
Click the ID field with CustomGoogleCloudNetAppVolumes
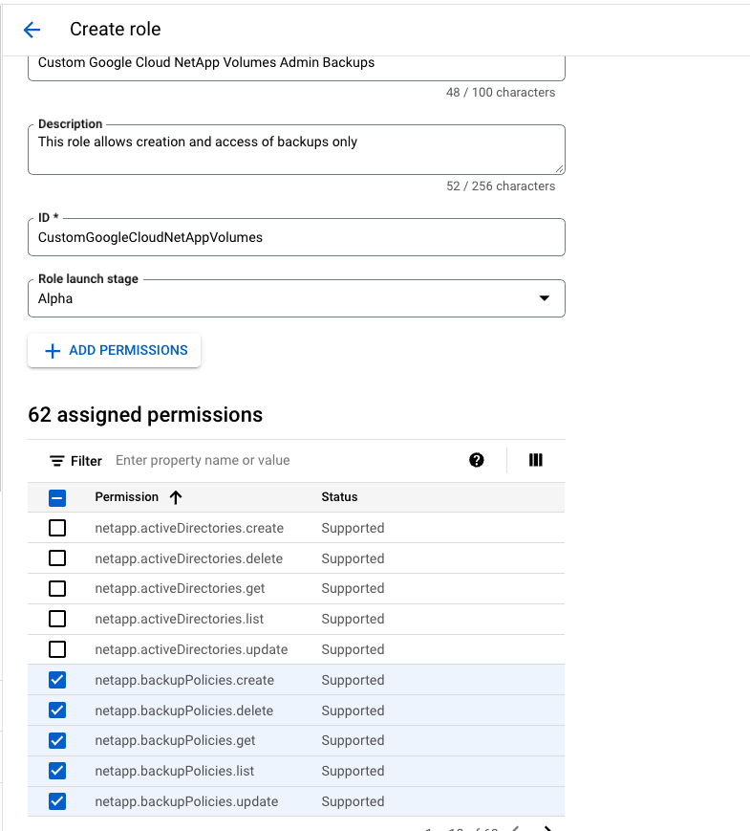click(296, 237)
